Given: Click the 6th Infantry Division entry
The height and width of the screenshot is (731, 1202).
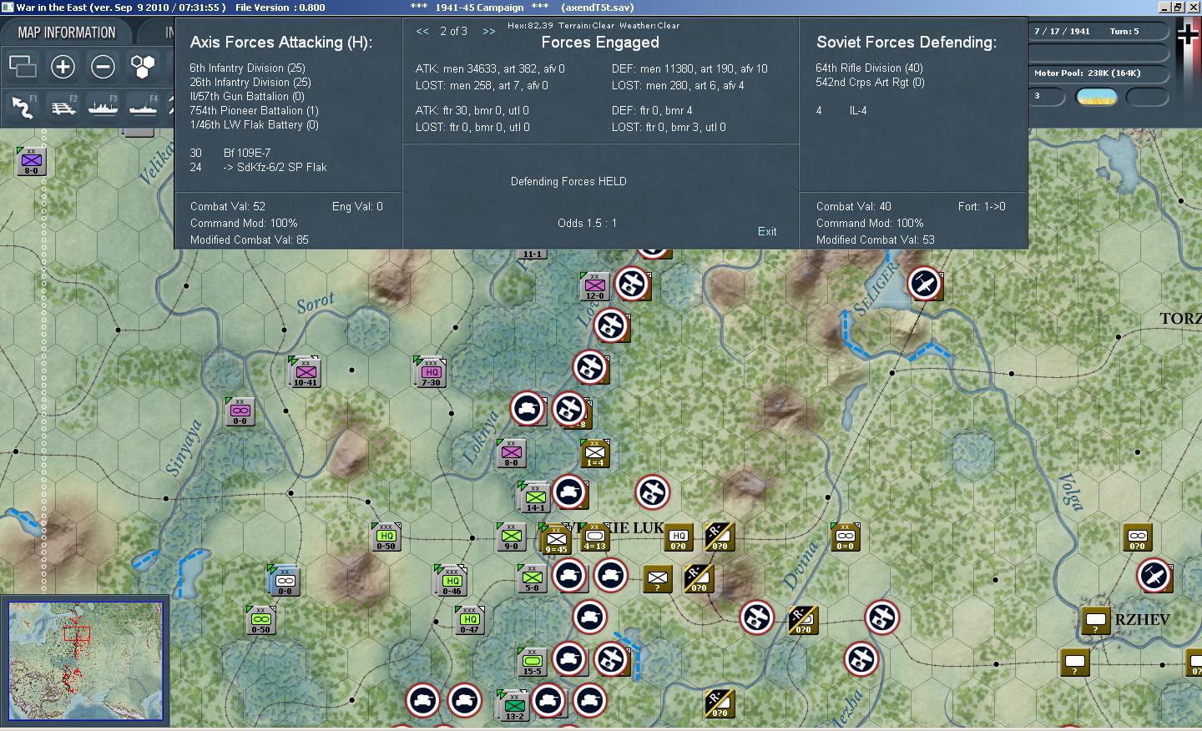Looking at the screenshot, I should [x=247, y=68].
